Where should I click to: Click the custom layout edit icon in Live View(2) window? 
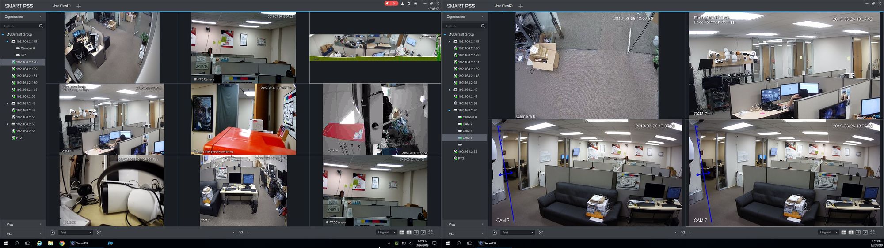pos(865,233)
